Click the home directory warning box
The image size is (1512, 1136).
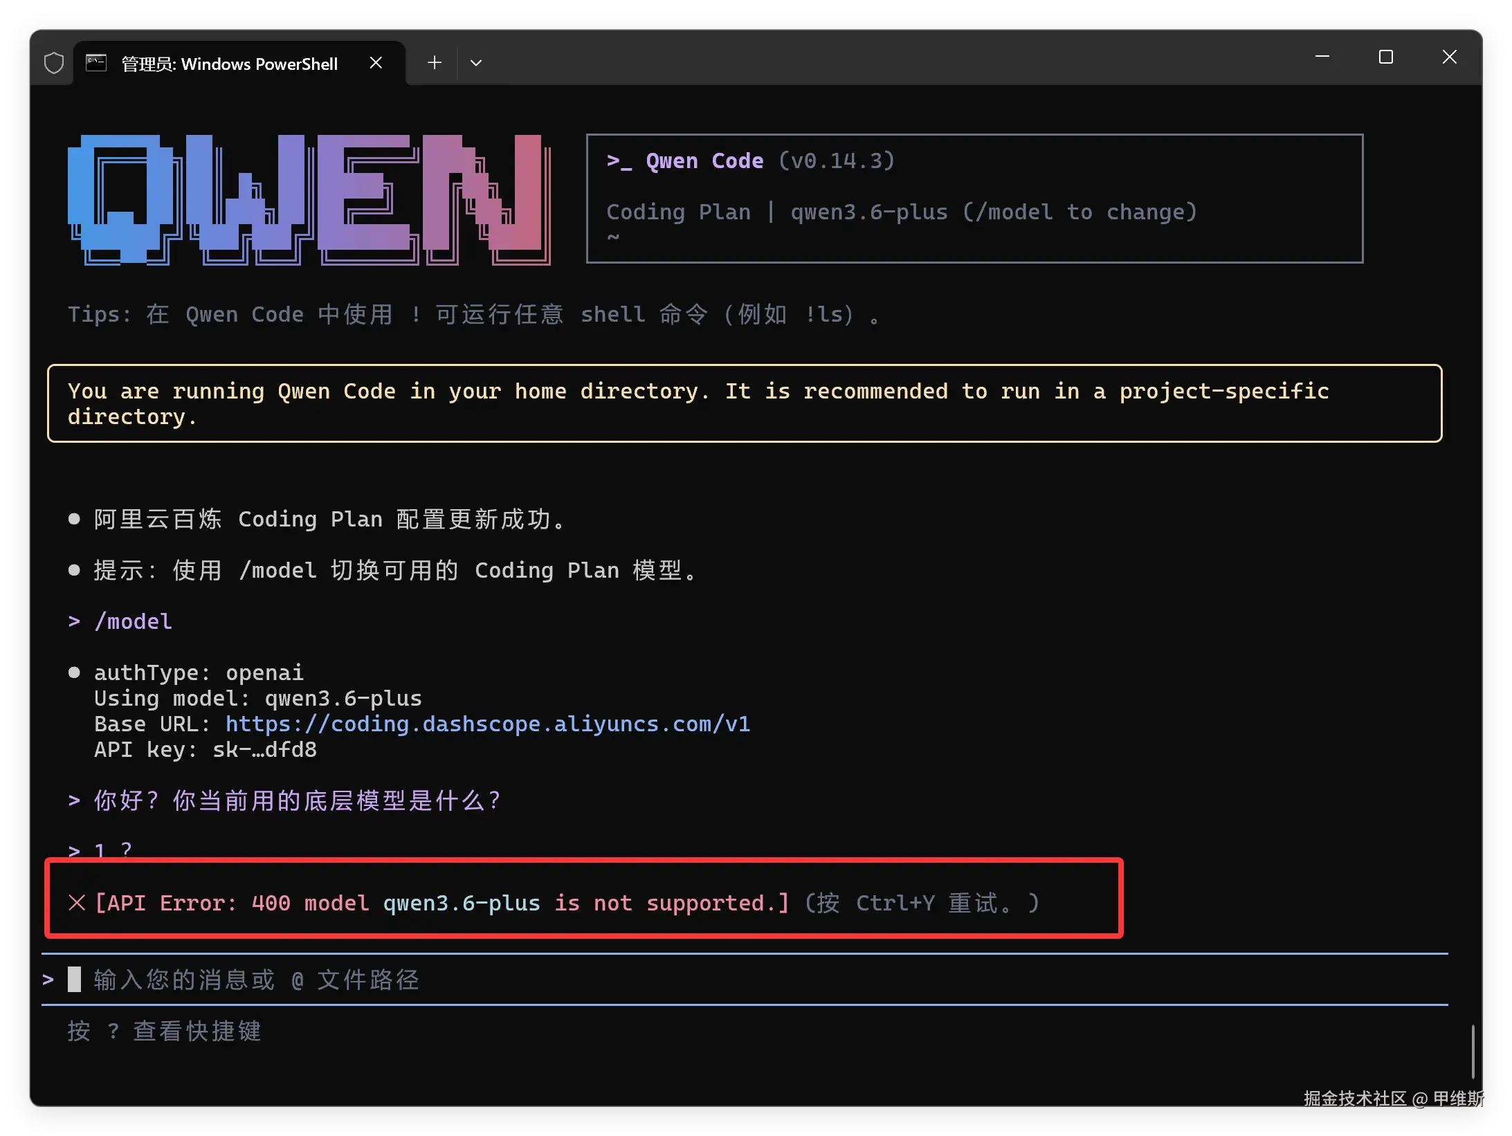coord(744,403)
